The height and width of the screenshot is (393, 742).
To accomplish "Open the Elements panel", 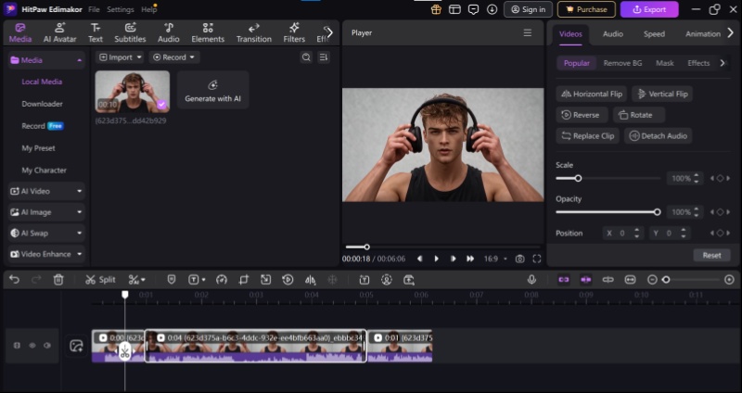I will pos(208,33).
